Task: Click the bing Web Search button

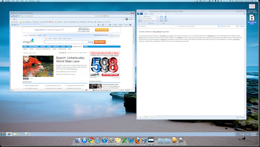Action: (100, 42)
